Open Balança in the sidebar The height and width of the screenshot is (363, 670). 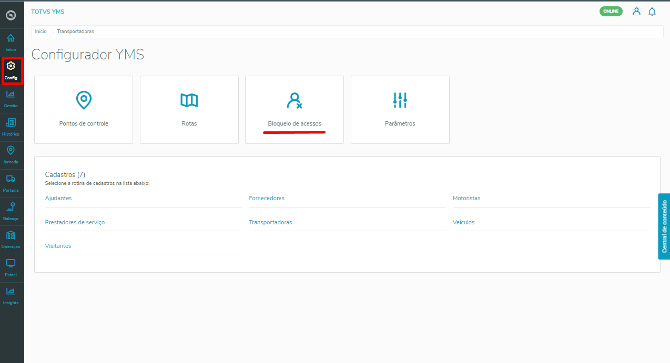11,212
